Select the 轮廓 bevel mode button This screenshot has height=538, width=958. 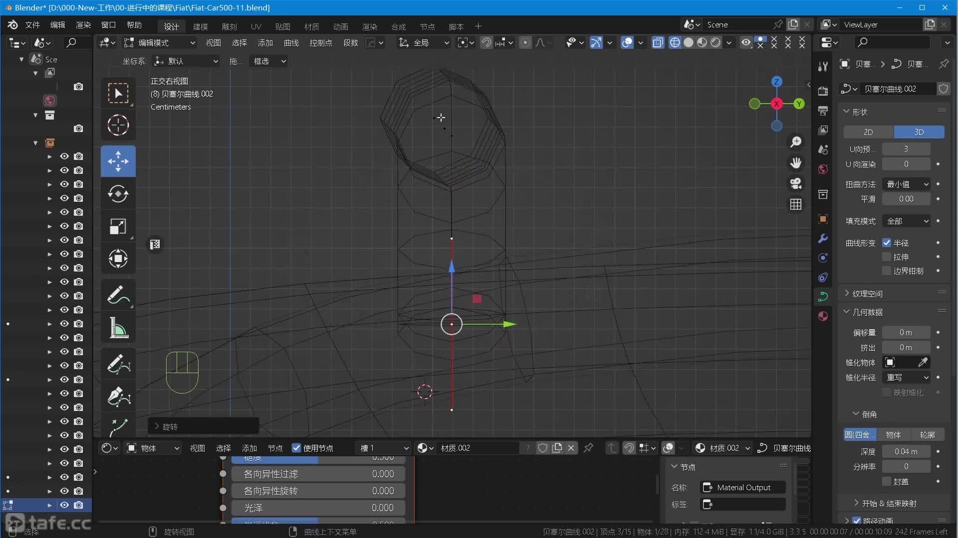pyautogui.click(x=928, y=435)
